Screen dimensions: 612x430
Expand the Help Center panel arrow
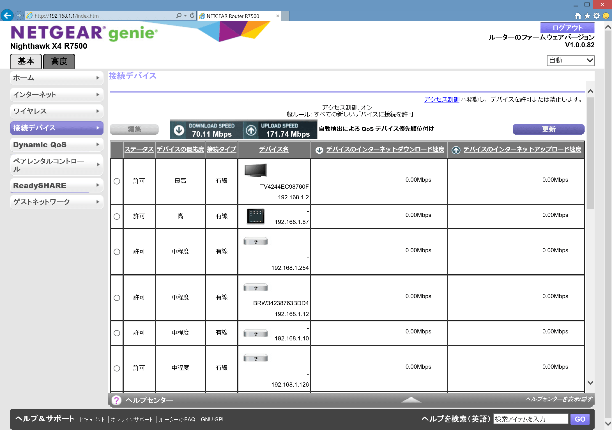pos(411,400)
